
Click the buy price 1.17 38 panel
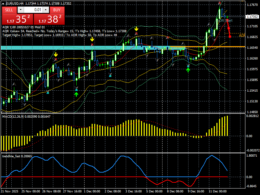tap(49, 19)
